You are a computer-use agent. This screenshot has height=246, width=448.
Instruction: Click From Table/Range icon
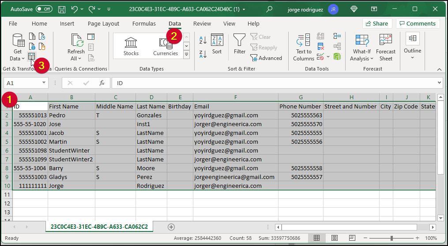31,56
